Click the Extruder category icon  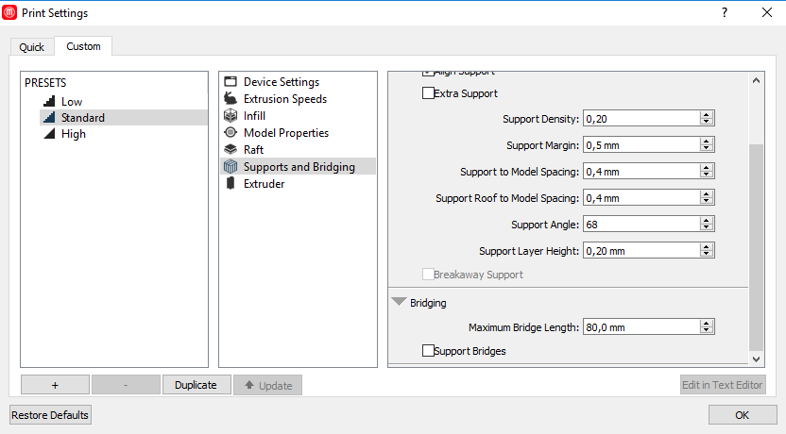pyautogui.click(x=230, y=184)
